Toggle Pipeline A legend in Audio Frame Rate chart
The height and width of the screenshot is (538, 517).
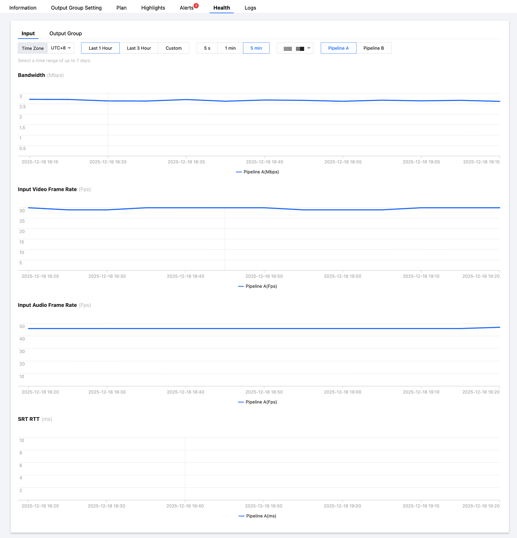click(x=257, y=402)
